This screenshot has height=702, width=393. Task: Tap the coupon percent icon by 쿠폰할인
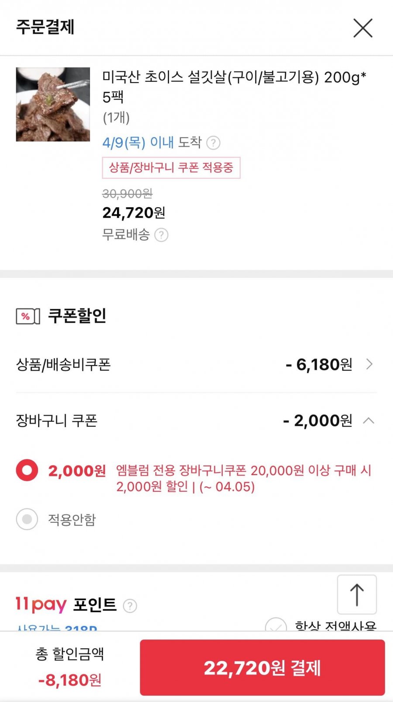tap(28, 316)
